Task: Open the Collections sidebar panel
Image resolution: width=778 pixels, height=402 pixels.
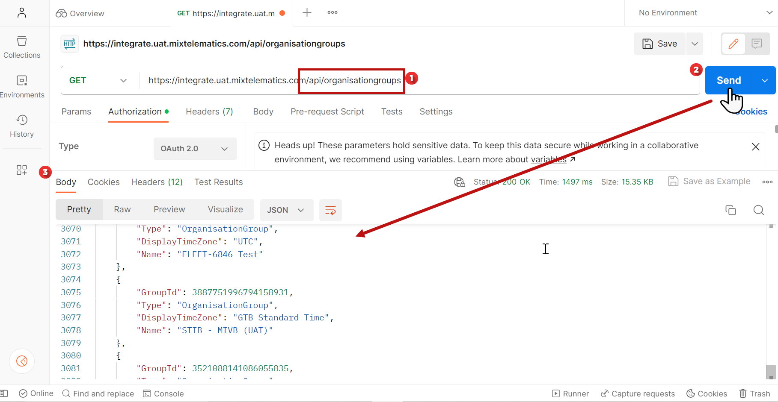Action: tap(22, 47)
